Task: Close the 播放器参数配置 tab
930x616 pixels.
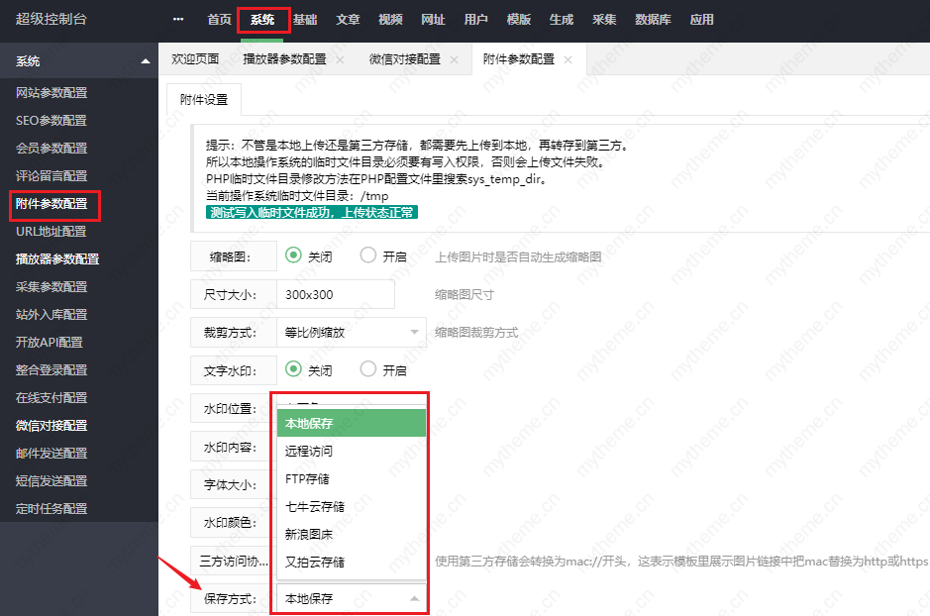Action: 340,59
